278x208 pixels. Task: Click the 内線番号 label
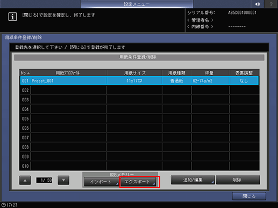[200, 27]
